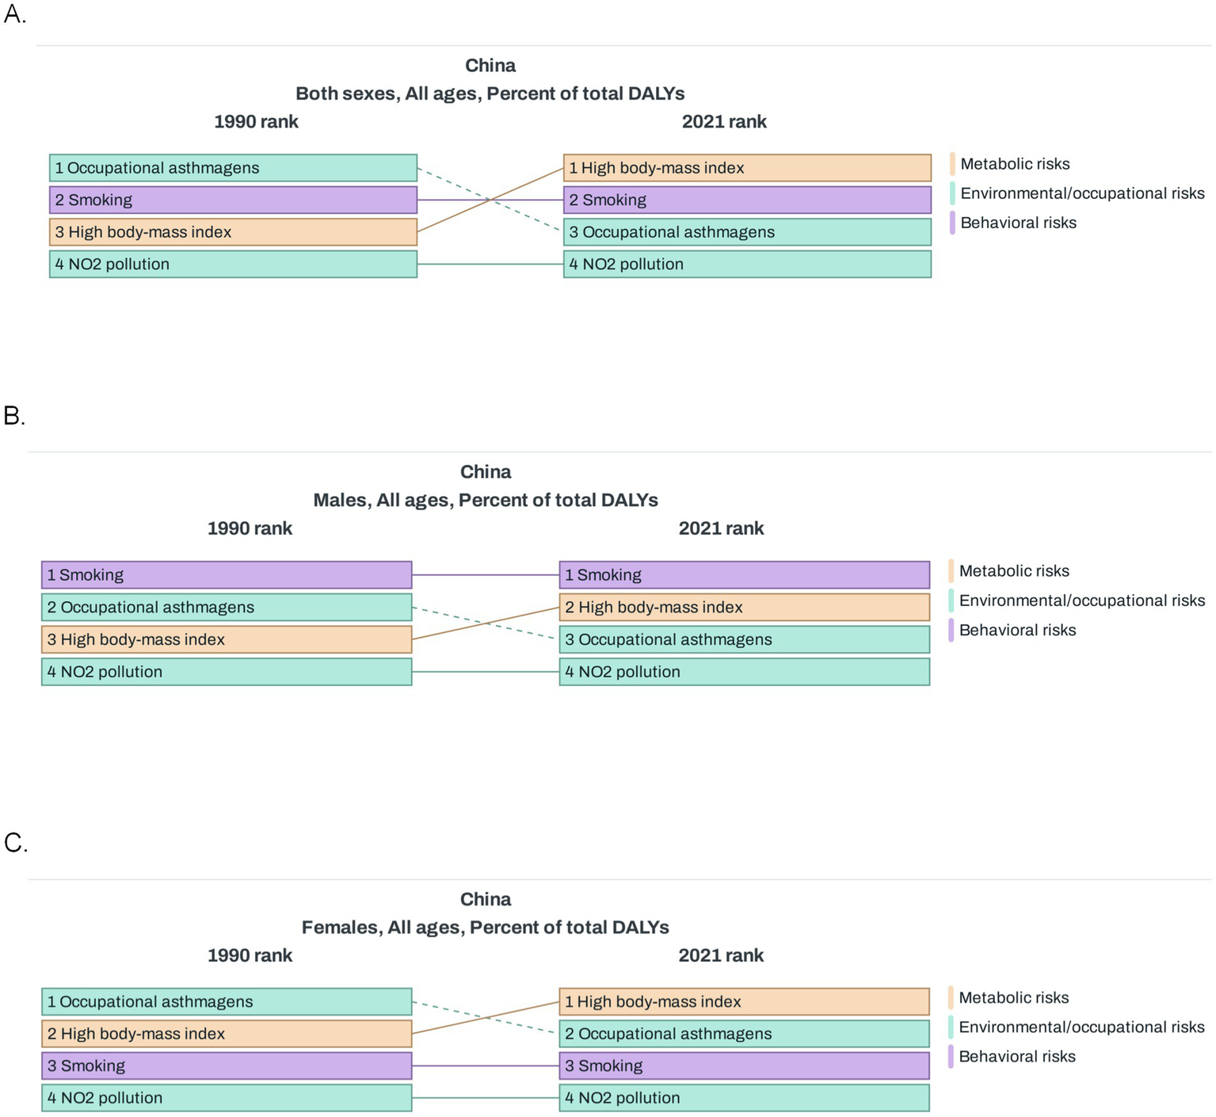The image size is (1216, 1117).
Task: Click 1990 NO2 pollution bar in Males chart
Action: point(227,673)
